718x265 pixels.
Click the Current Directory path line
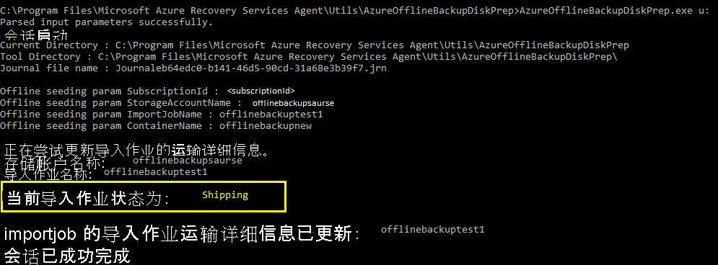pos(315,45)
